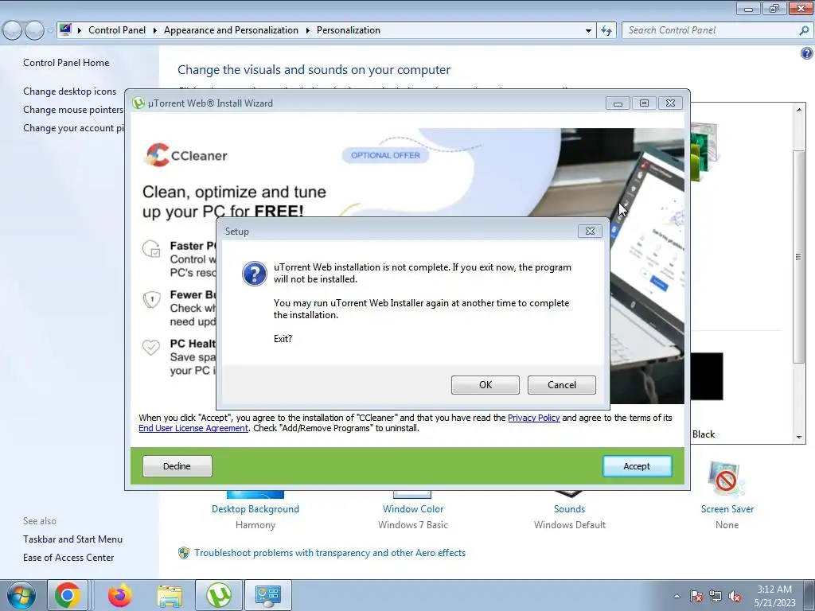Click the Control Panel icon in address bar
This screenshot has height=611, width=815.
(65, 29)
